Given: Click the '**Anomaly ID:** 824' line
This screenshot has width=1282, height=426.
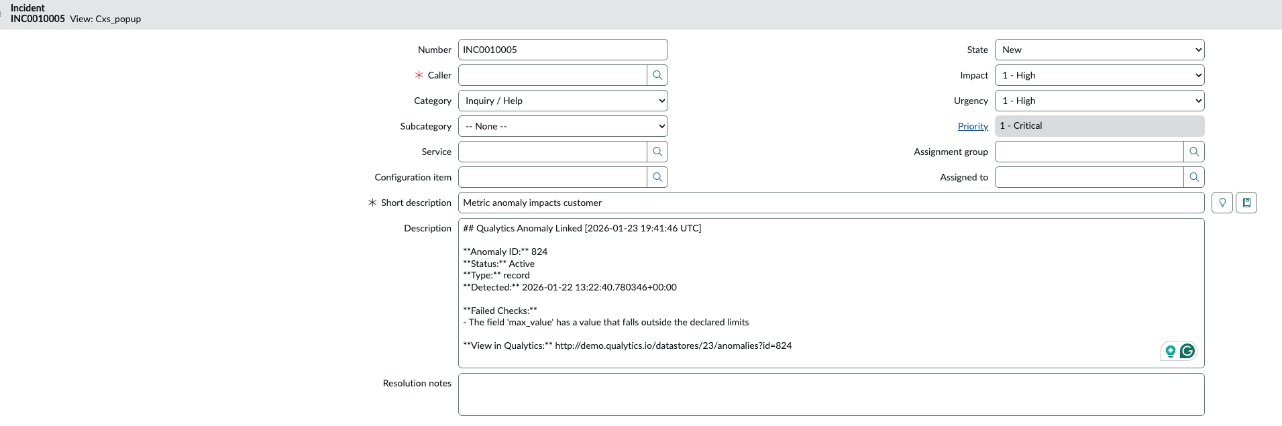Looking at the screenshot, I should click(x=505, y=252).
